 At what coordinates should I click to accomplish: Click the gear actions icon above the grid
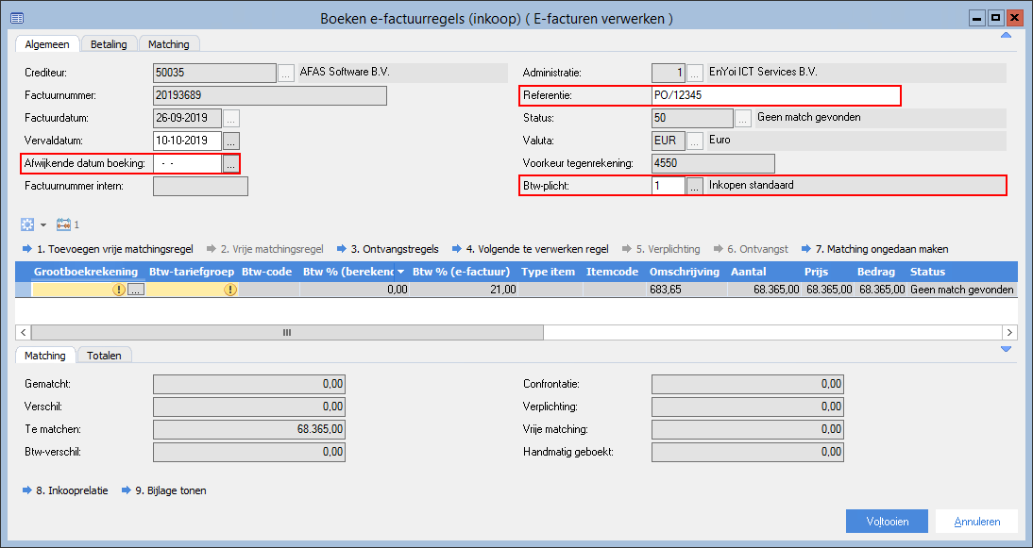point(27,224)
